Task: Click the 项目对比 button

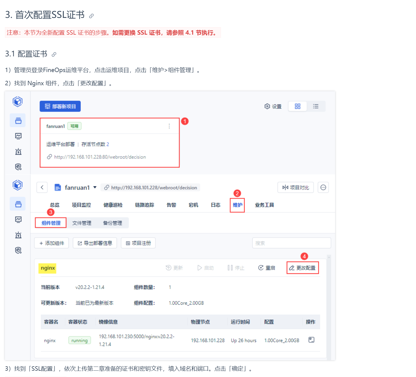Action: 296,188
